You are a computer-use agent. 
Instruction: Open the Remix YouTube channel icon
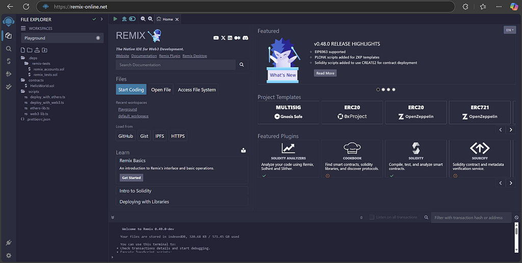click(x=216, y=38)
